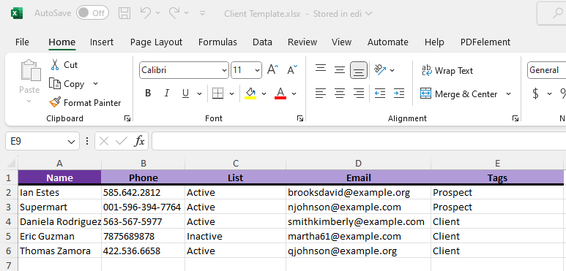Click the Excel application icon
Image resolution: width=566 pixels, height=271 pixels.
(x=17, y=14)
